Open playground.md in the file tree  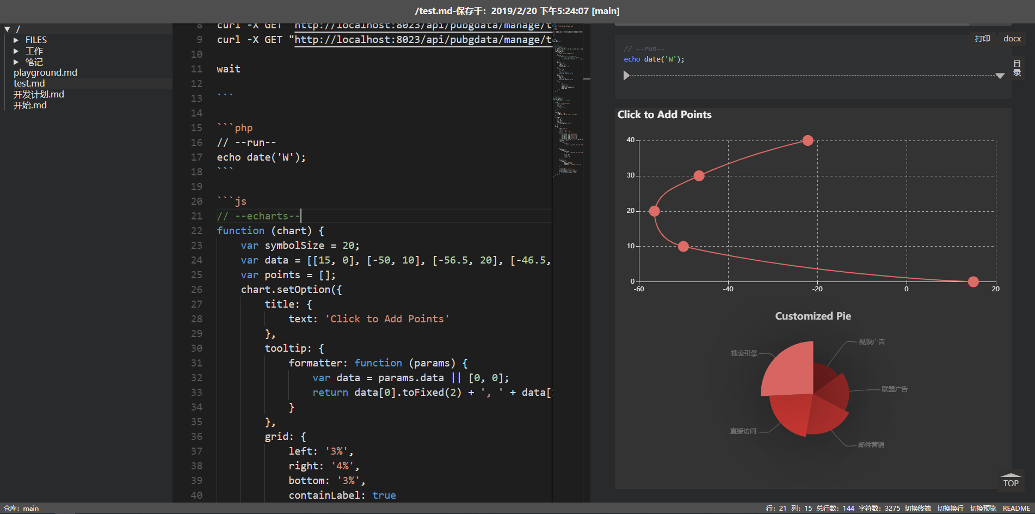45,72
